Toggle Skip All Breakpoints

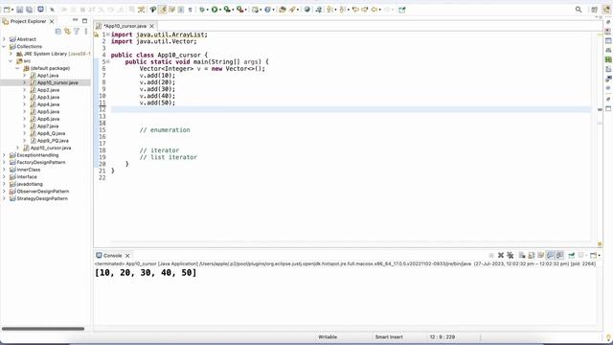(52, 10)
